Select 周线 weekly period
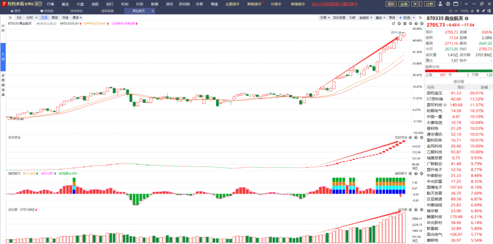This screenshot has width=493, height=244. click(x=55, y=18)
